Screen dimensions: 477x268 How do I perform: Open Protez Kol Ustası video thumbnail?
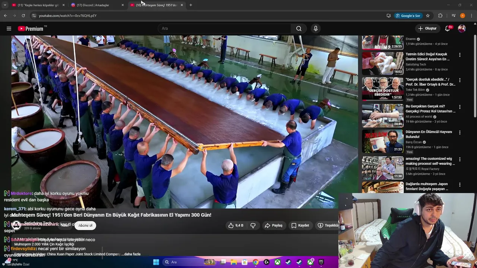pyautogui.click(x=383, y=115)
